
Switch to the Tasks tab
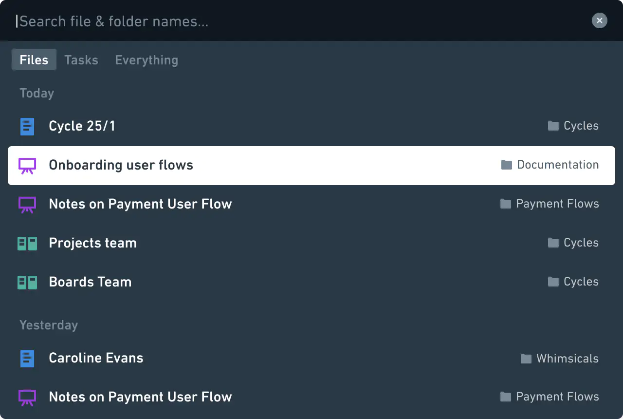click(81, 60)
